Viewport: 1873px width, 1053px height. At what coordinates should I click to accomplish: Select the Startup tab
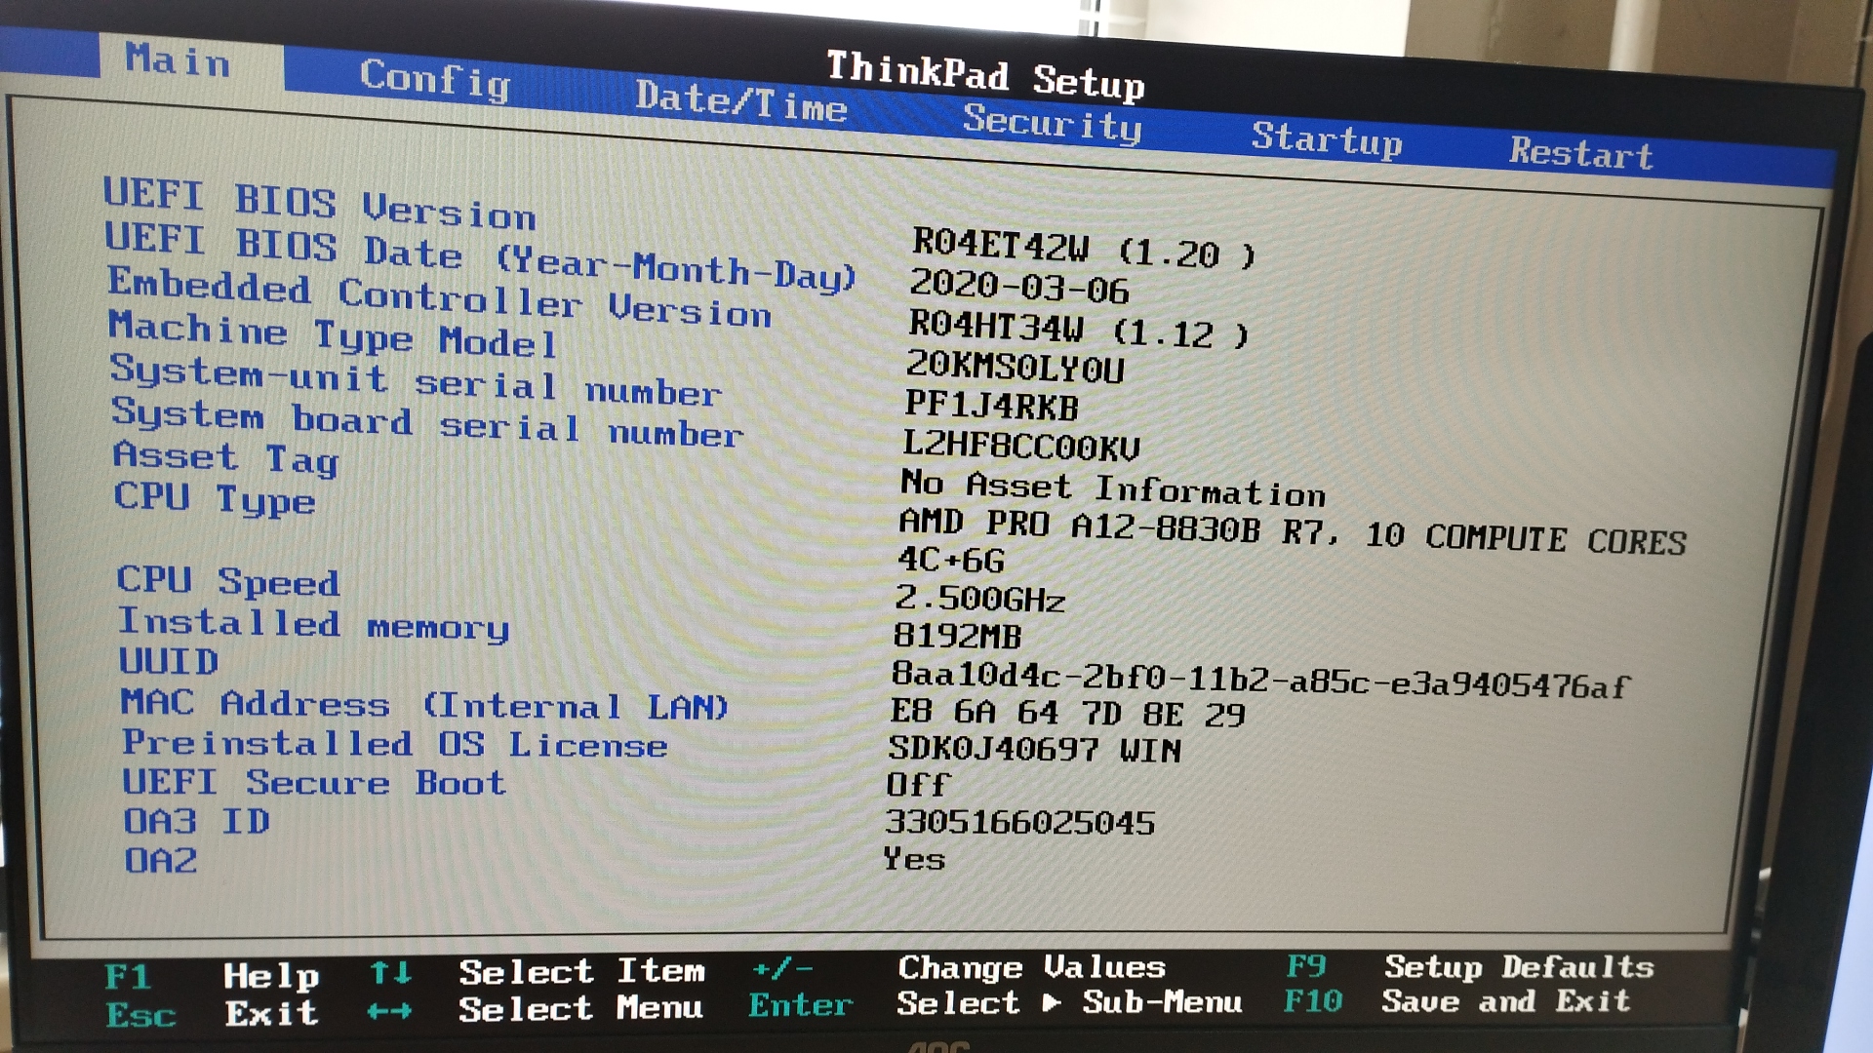click(1326, 139)
